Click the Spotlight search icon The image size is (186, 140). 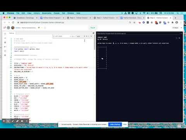178,13
